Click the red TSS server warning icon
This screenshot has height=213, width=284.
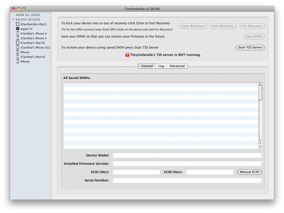point(127,55)
